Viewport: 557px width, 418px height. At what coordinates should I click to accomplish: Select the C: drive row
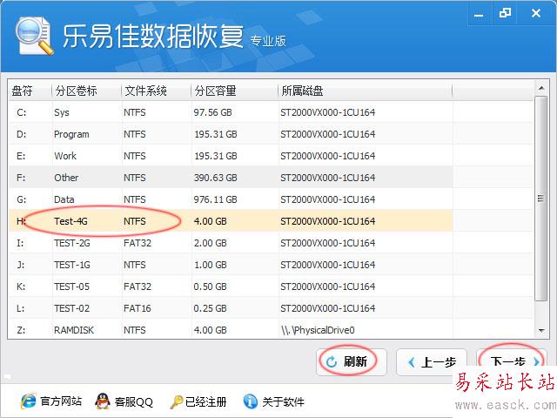(x=231, y=112)
